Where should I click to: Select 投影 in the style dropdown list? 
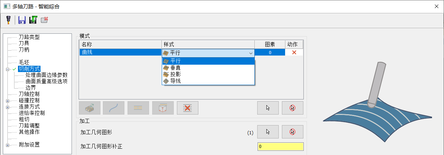click(175, 75)
